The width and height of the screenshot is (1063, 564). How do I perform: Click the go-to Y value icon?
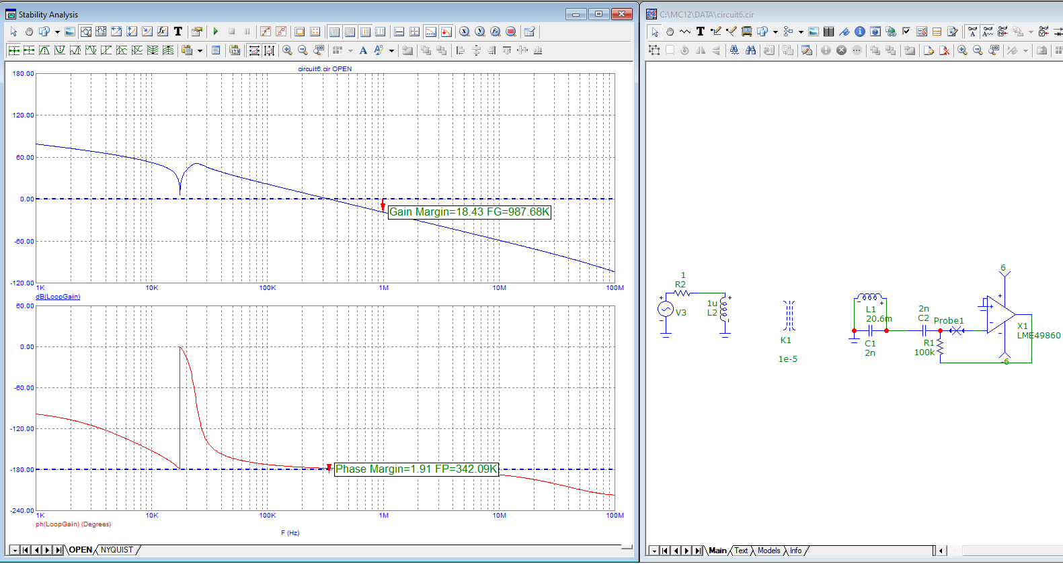(480, 32)
